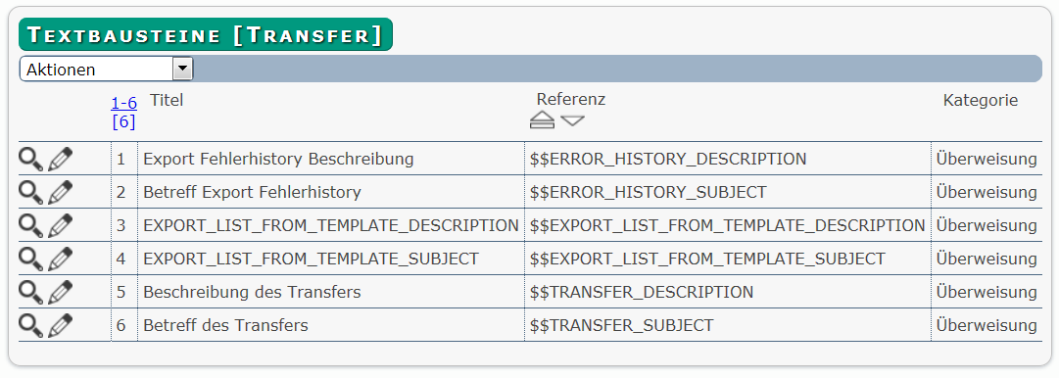Click the Kategorie column header
Image resolution: width=1059 pixels, height=378 pixels.
pos(980,101)
